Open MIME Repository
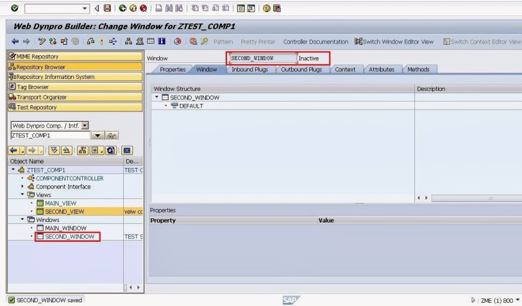522x306 pixels. [x=75, y=56]
